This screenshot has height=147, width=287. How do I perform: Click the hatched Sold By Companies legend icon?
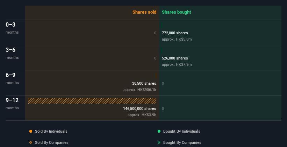31,142
